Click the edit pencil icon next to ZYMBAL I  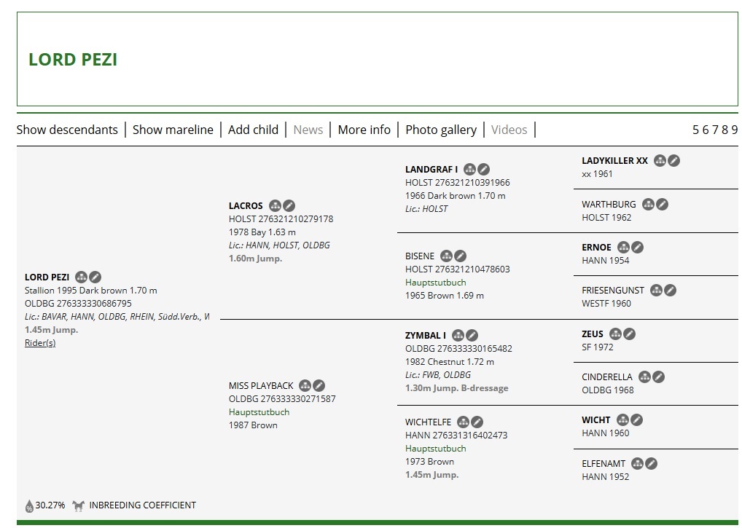pyautogui.click(x=472, y=336)
